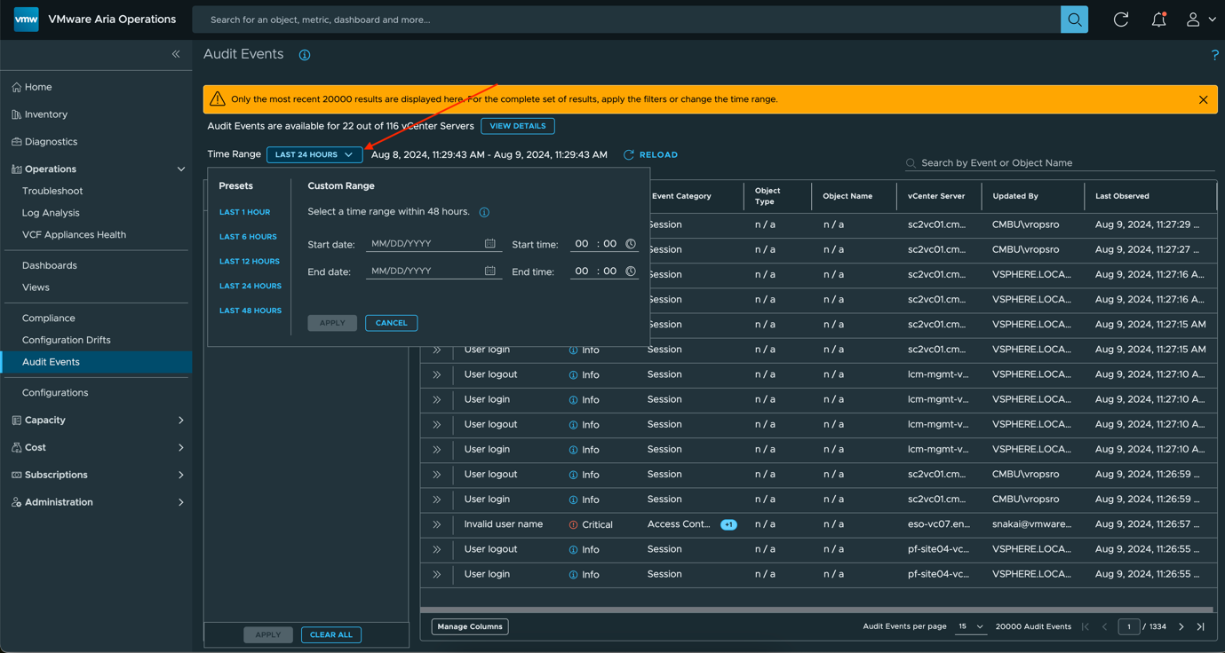Image resolution: width=1225 pixels, height=653 pixels.
Task: Jump to the last page of audit events
Action: [1201, 626]
